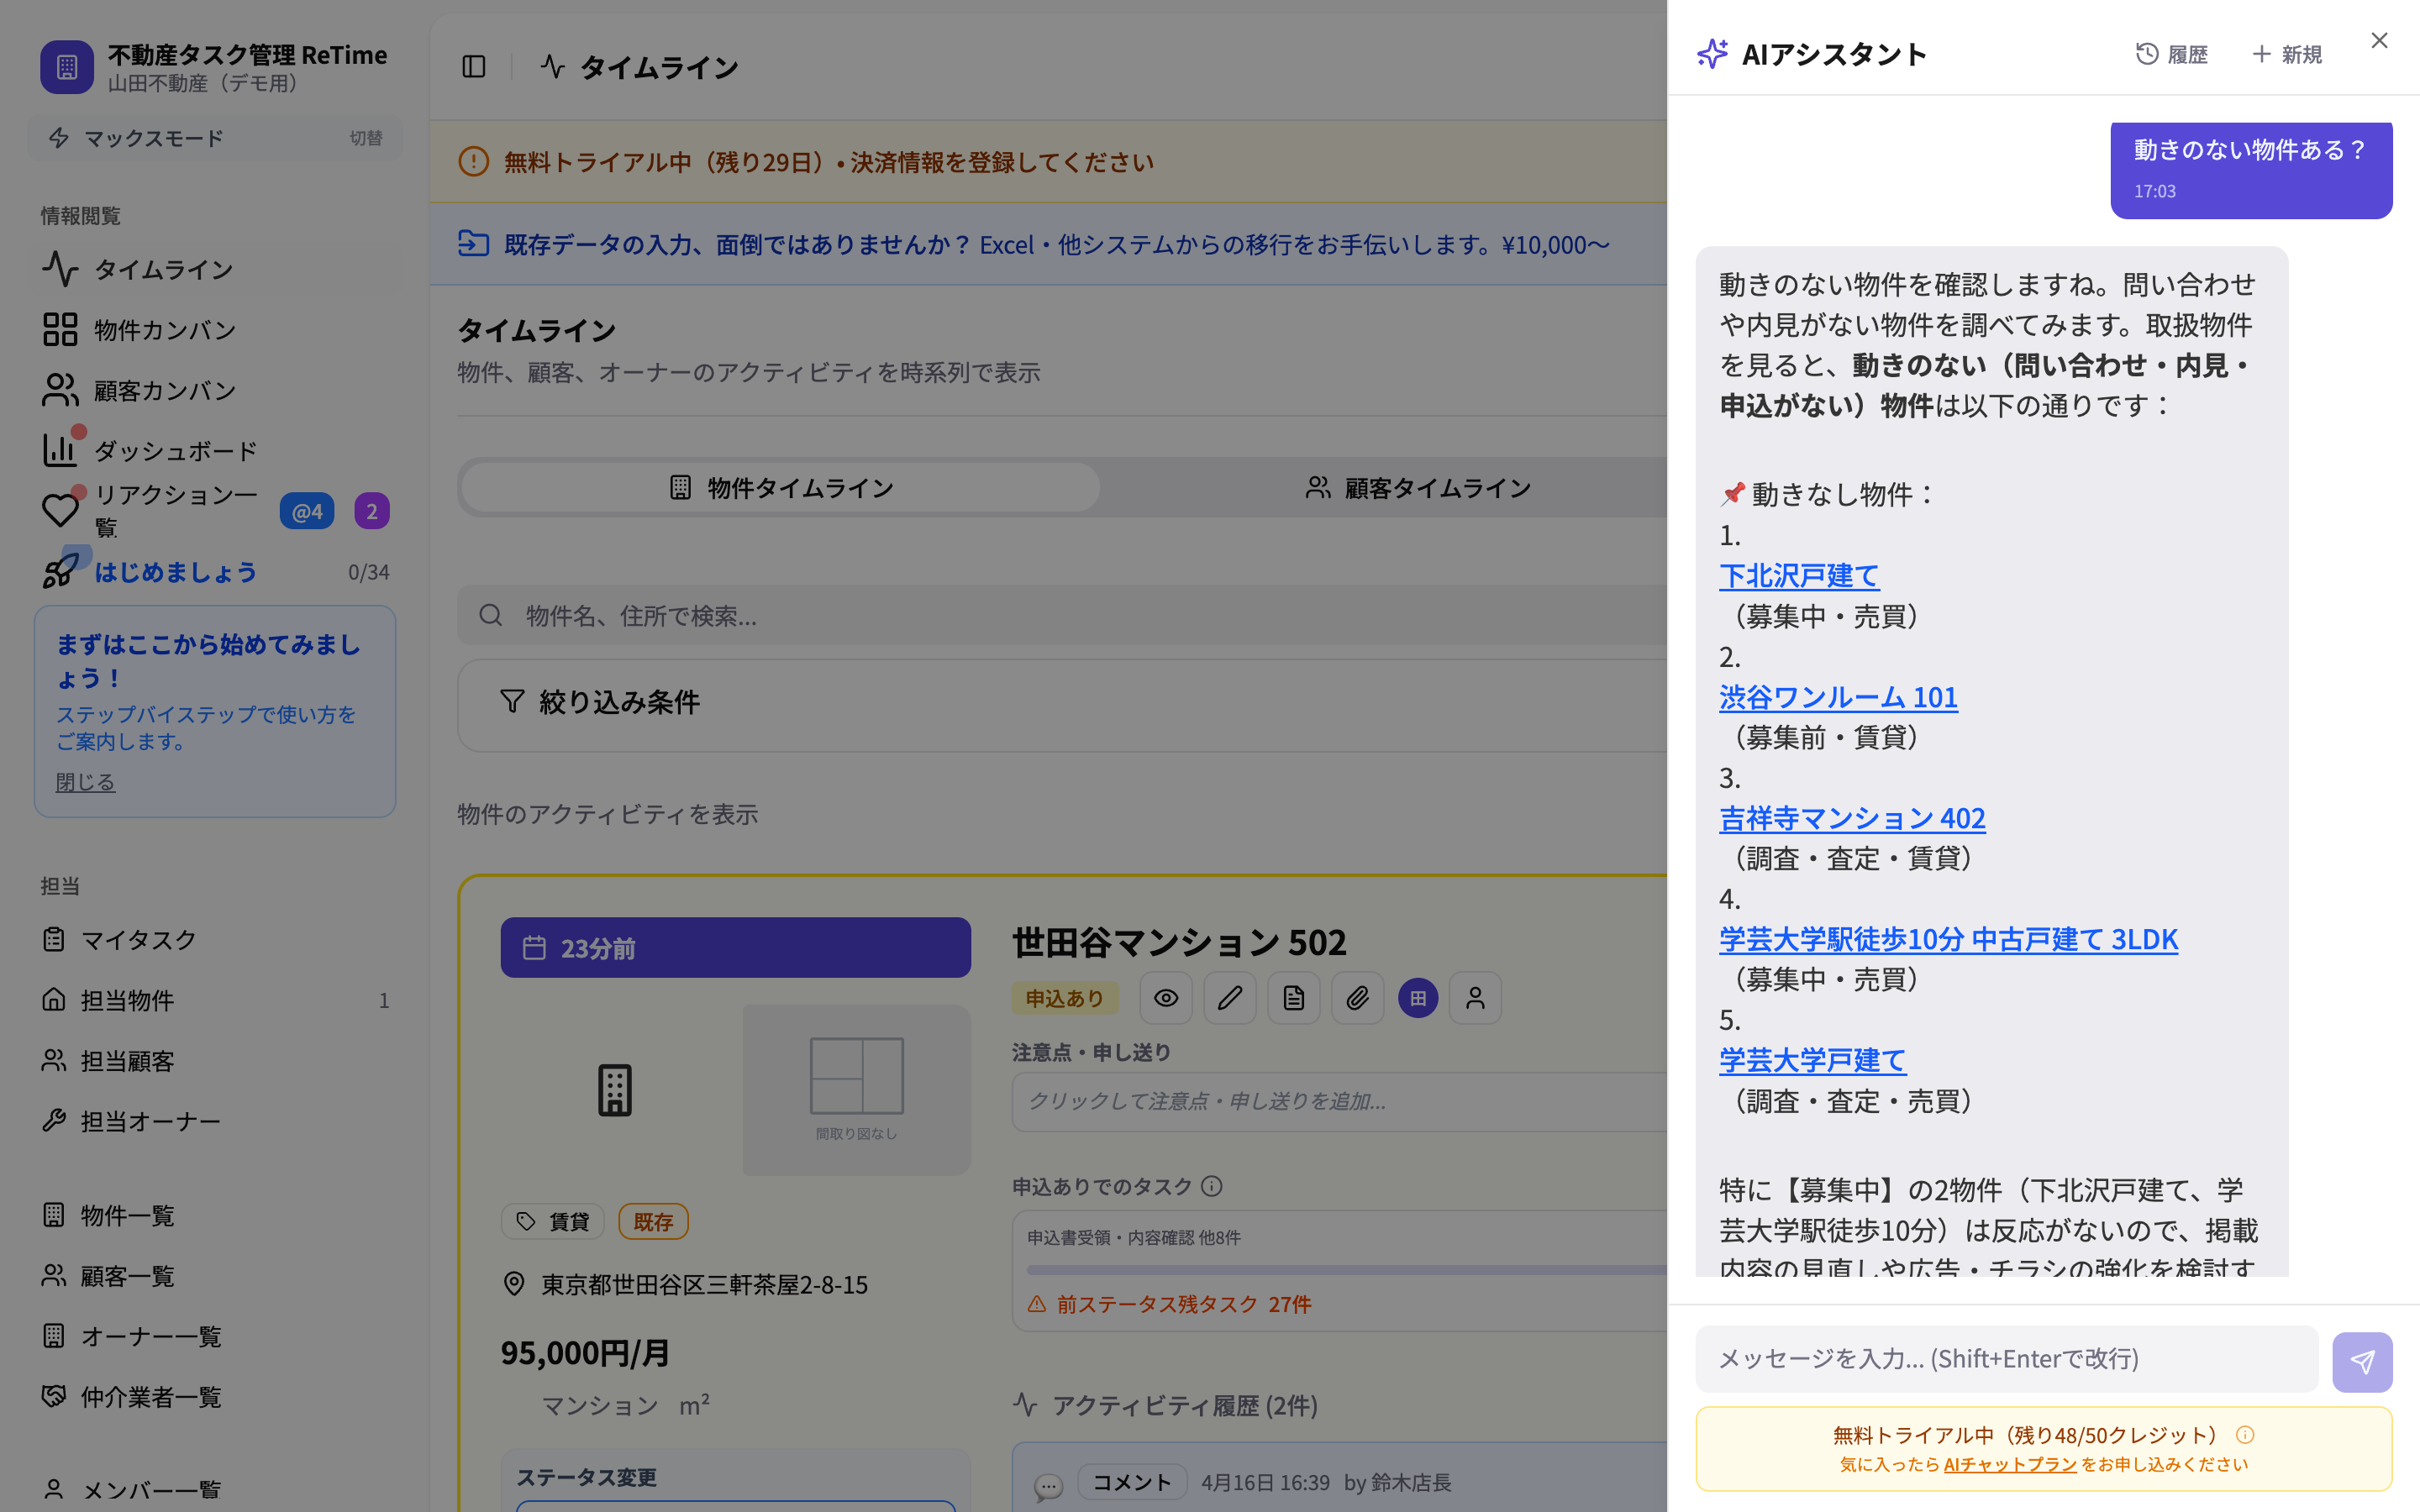Click the コメント label in activity history
2420x1512 pixels.
[x=1132, y=1482]
